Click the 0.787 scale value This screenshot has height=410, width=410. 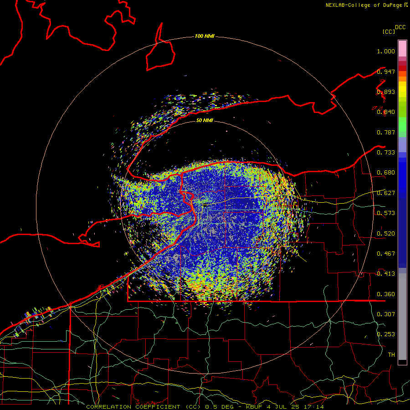click(386, 132)
